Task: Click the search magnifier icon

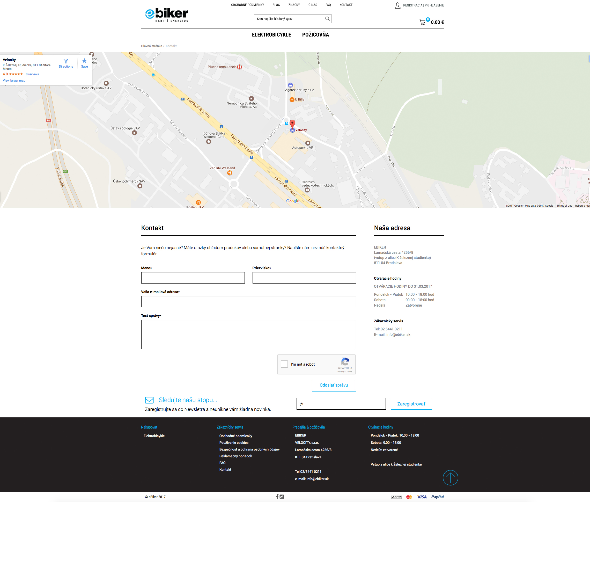Action: [x=327, y=19]
